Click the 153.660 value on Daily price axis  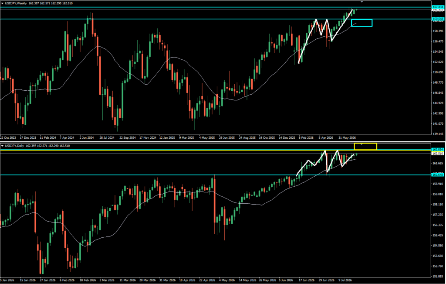(438, 256)
